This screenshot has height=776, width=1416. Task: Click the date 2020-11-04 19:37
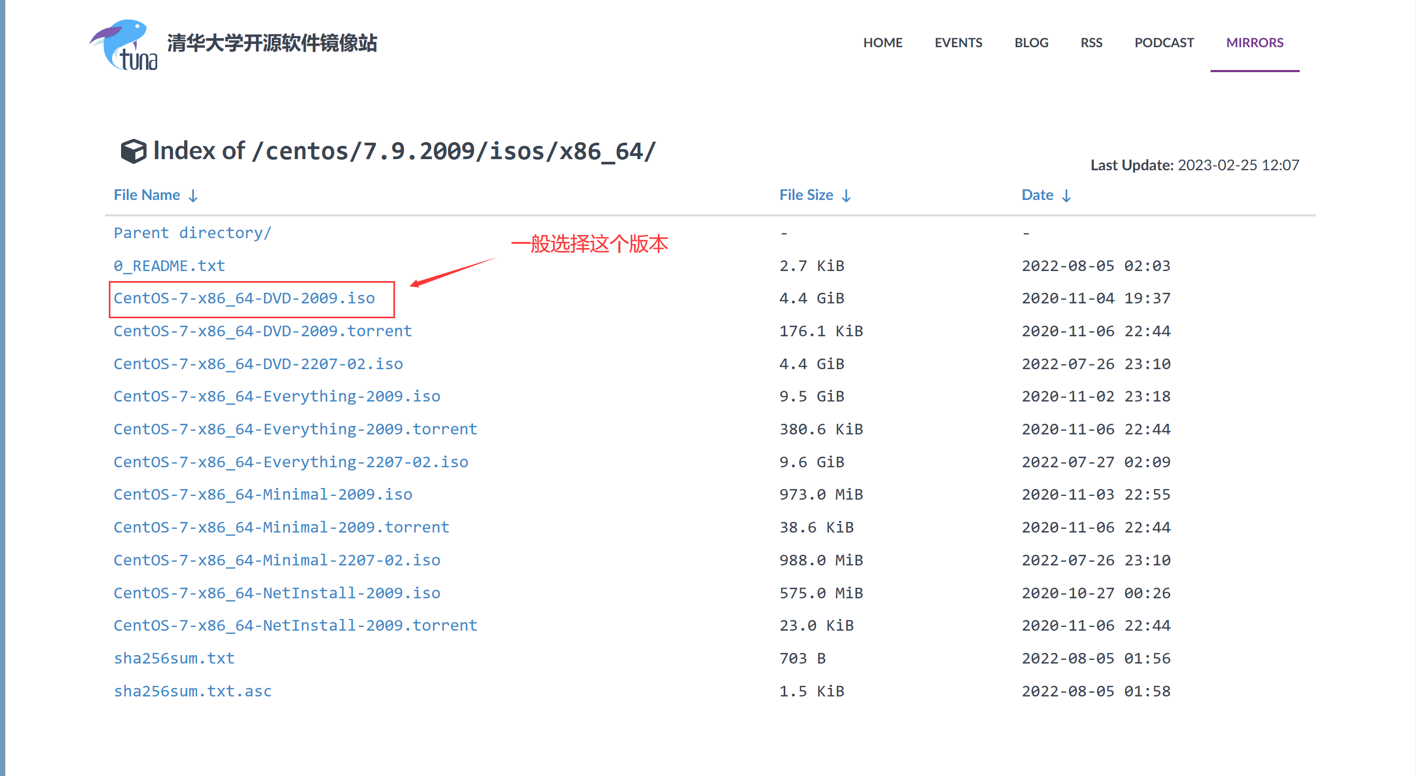click(1096, 298)
